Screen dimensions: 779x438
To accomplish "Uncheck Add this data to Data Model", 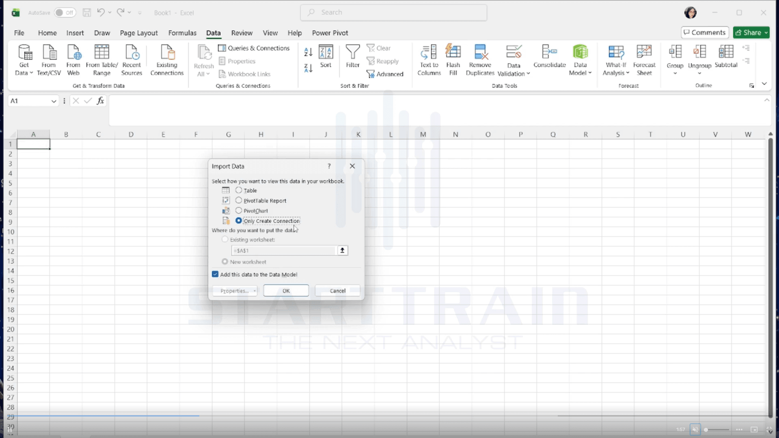I will click(x=215, y=274).
